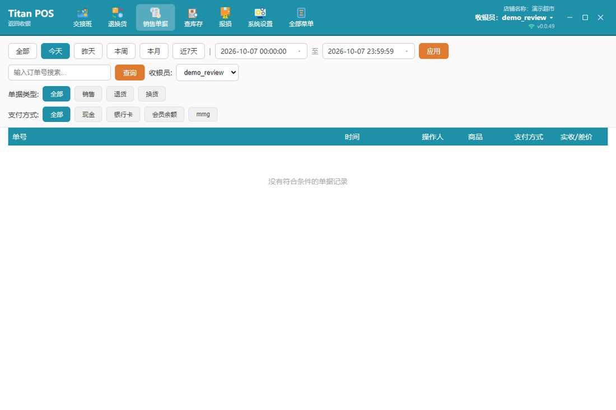Select the 本月 date filter

click(154, 51)
